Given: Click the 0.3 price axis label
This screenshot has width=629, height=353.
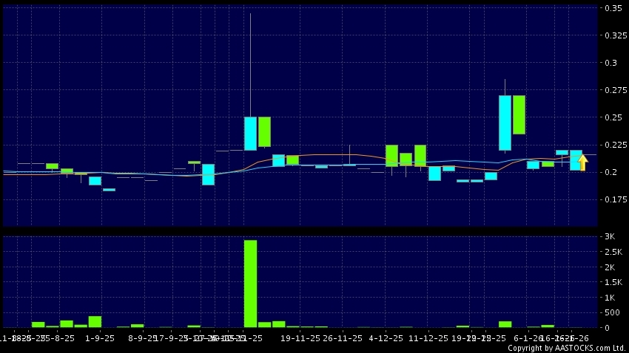Looking at the screenshot, I should click(611, 63).
